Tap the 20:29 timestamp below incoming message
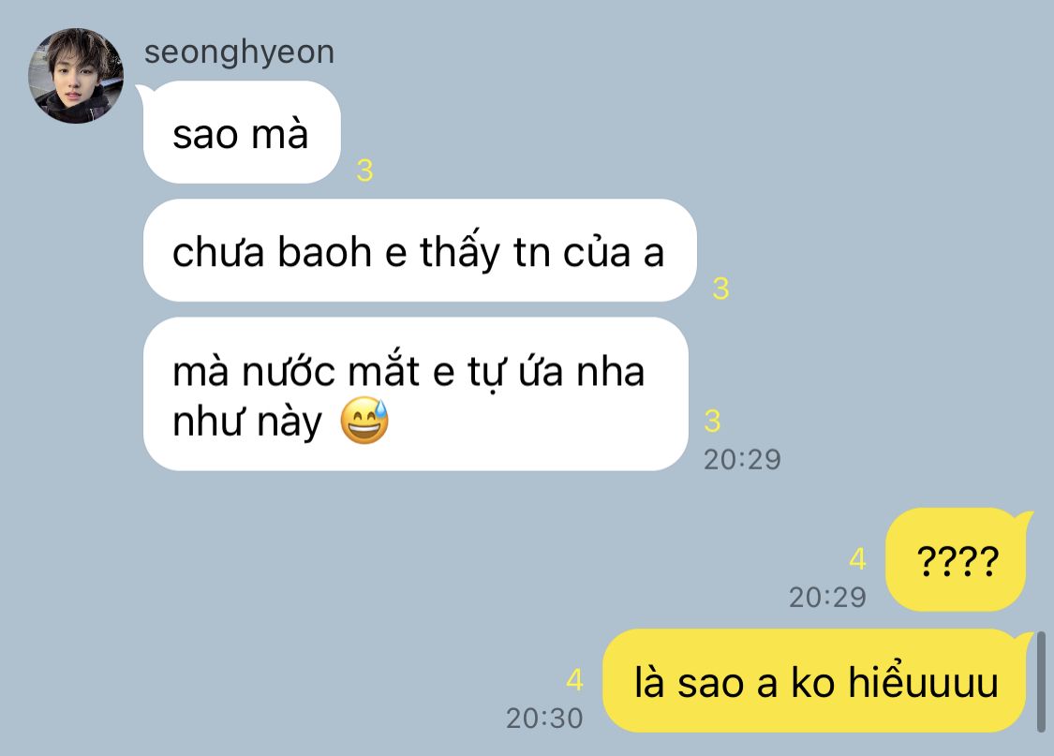The image size is (1054, 756). click(x=742, y=460)
